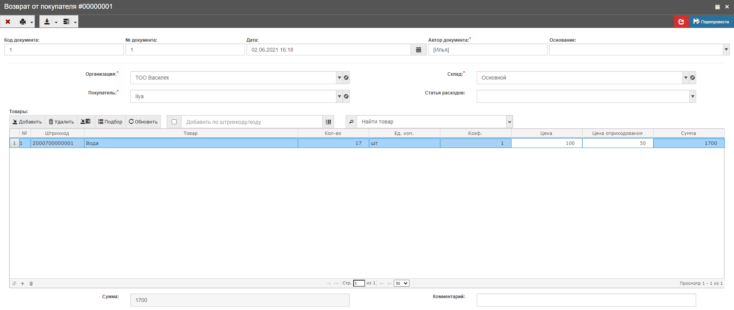Click the Перепровести button
Image resolution: width=734 pixels, height=310 pixels.
711,22
